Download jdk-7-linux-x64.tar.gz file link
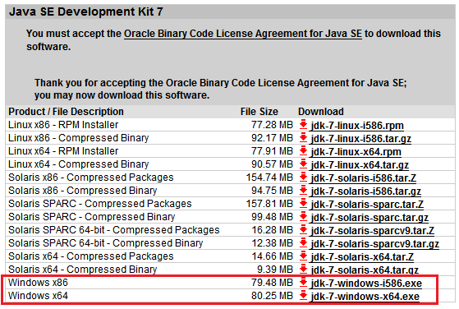The height and width of the screenshot is (309, 459). [360, 165]
